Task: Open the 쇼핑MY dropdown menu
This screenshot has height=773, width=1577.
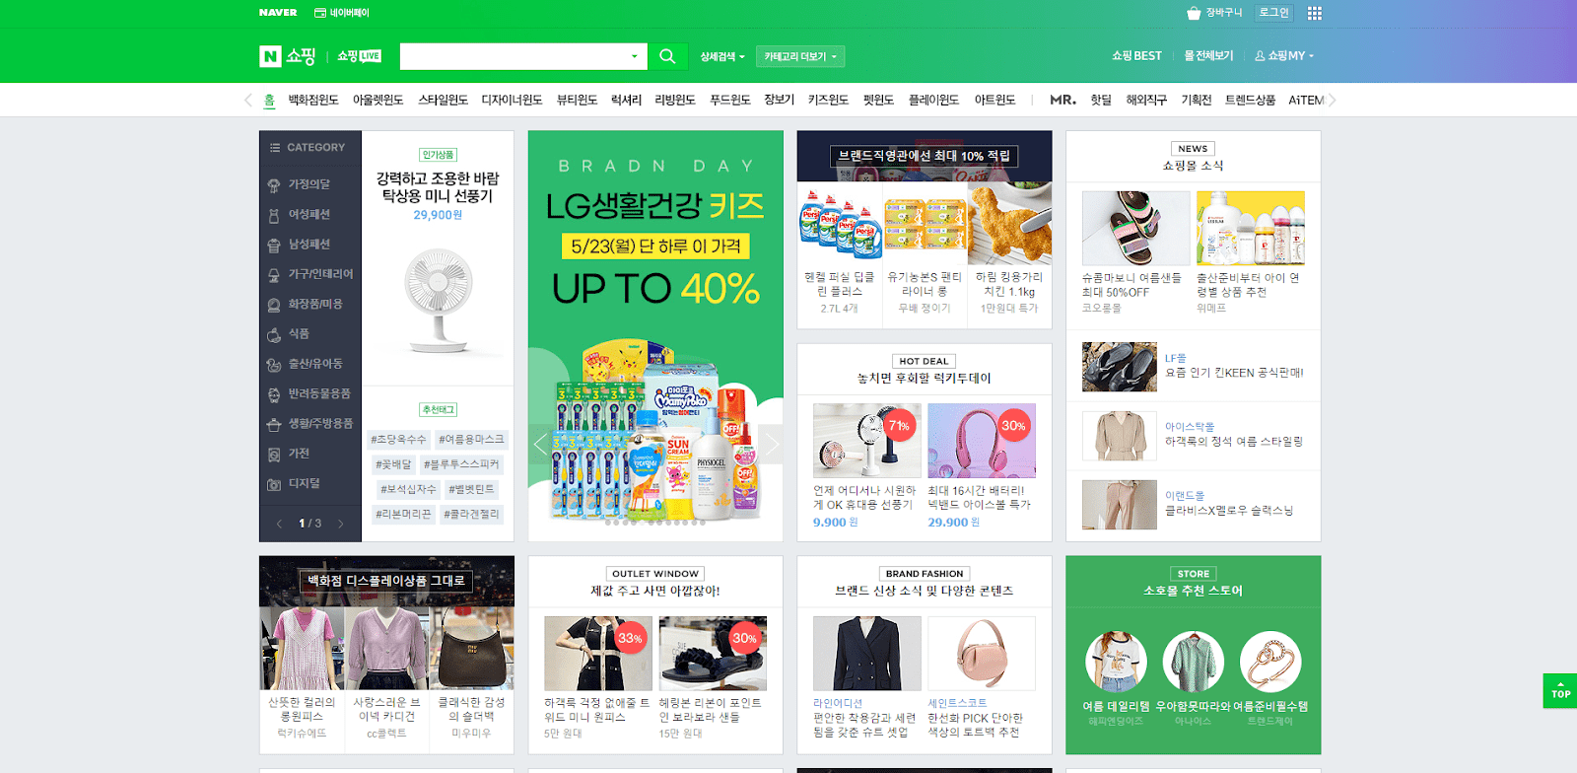Action: [1284, 56]
